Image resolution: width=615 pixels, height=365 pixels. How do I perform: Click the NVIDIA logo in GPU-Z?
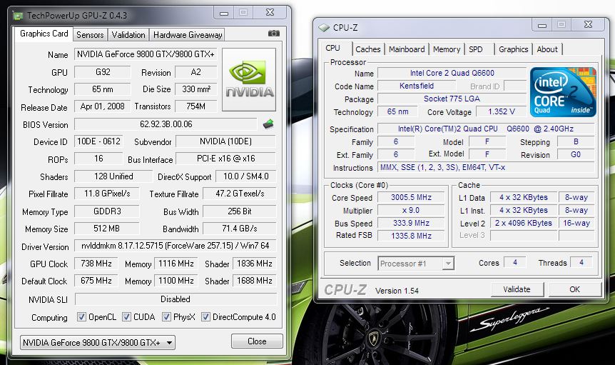point(249,80)
